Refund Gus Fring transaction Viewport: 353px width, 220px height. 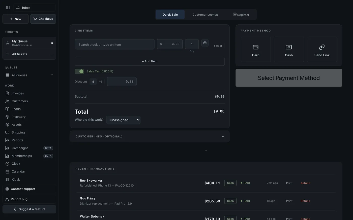click(x=305, y=201)
